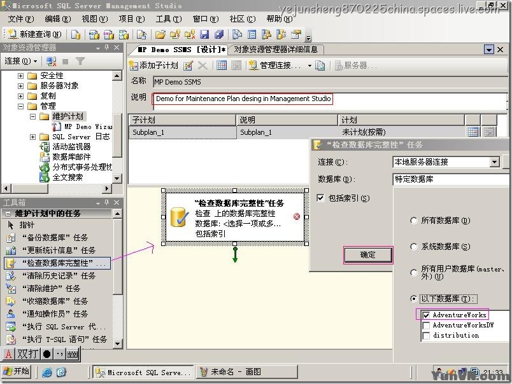Click the red error icon on the task box

(x=297, y=216)
